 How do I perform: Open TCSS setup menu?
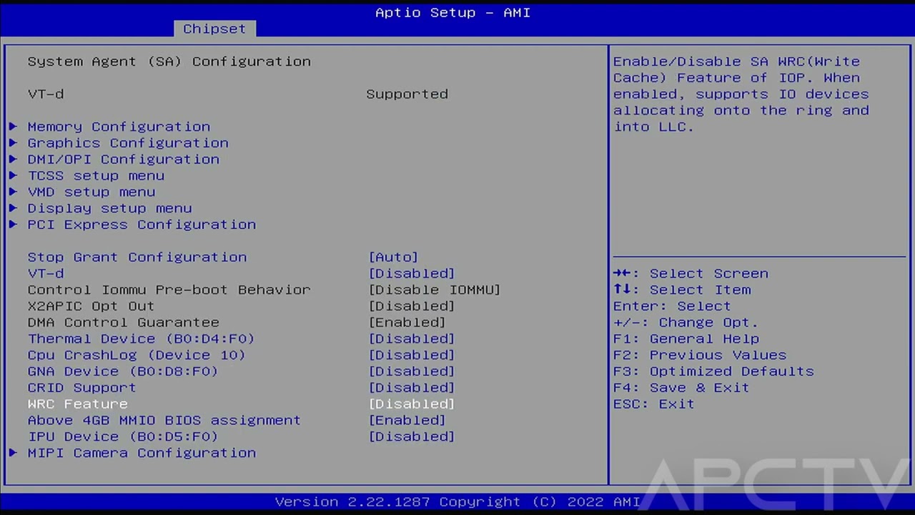tap(96, 176)
